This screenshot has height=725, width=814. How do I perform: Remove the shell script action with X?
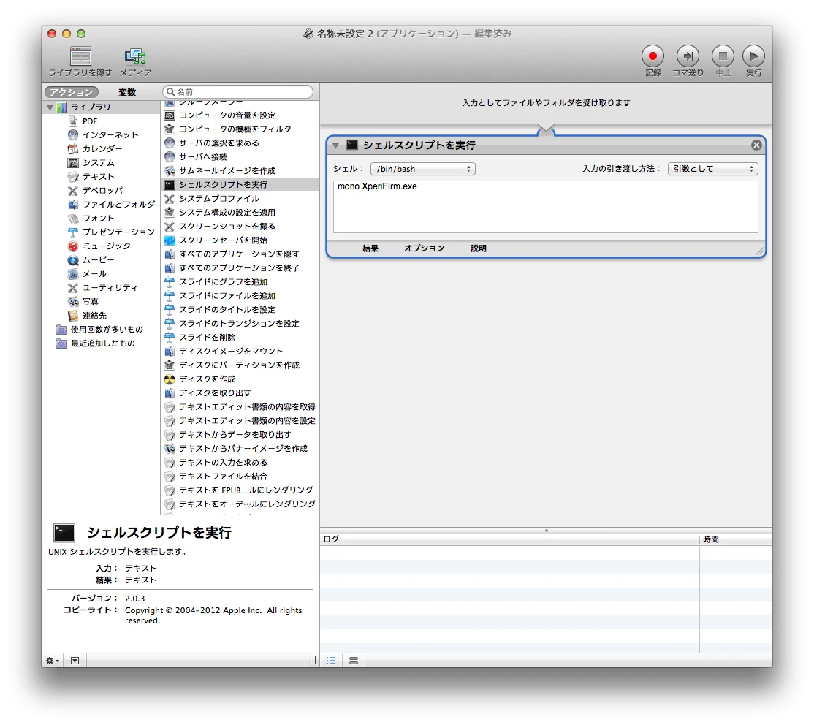point(756,145)
